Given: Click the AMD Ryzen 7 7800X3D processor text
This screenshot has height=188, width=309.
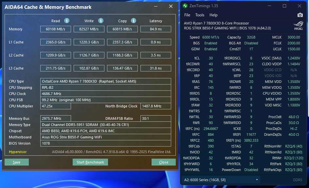Looking at the screenshot, I should point(216,23).
